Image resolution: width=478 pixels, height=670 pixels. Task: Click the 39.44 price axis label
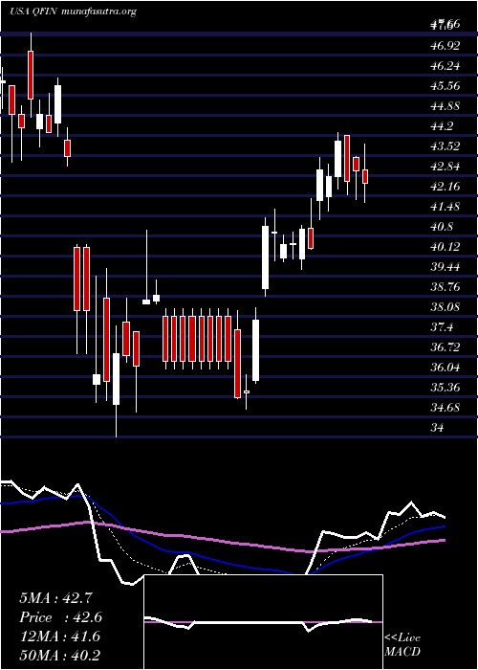click(x=445, y=267)
